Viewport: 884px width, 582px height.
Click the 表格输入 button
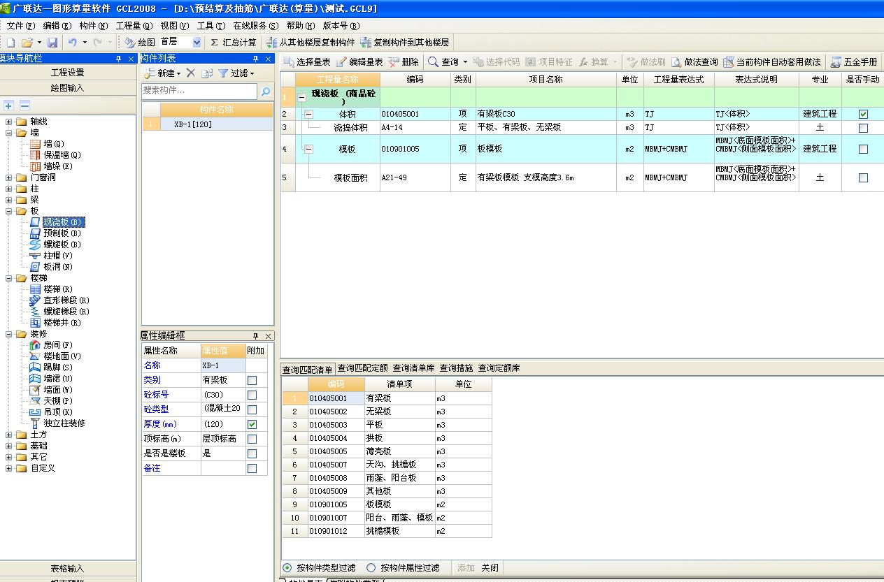[68, 569]
